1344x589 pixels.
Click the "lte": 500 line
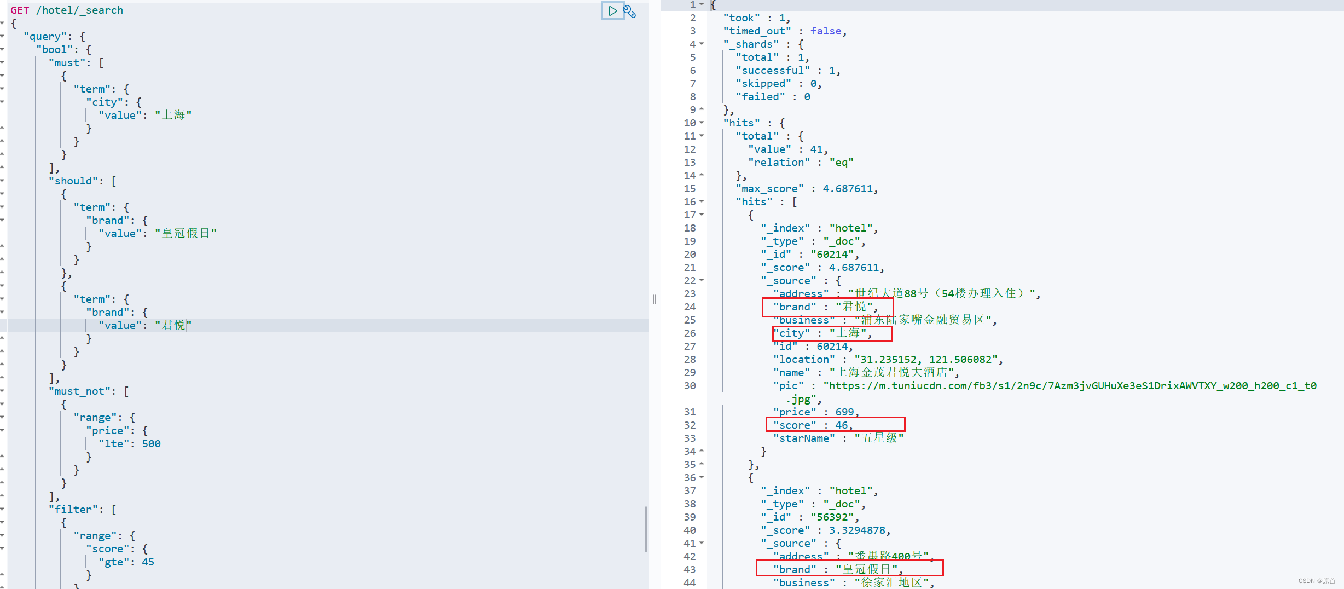click(130, 444)
